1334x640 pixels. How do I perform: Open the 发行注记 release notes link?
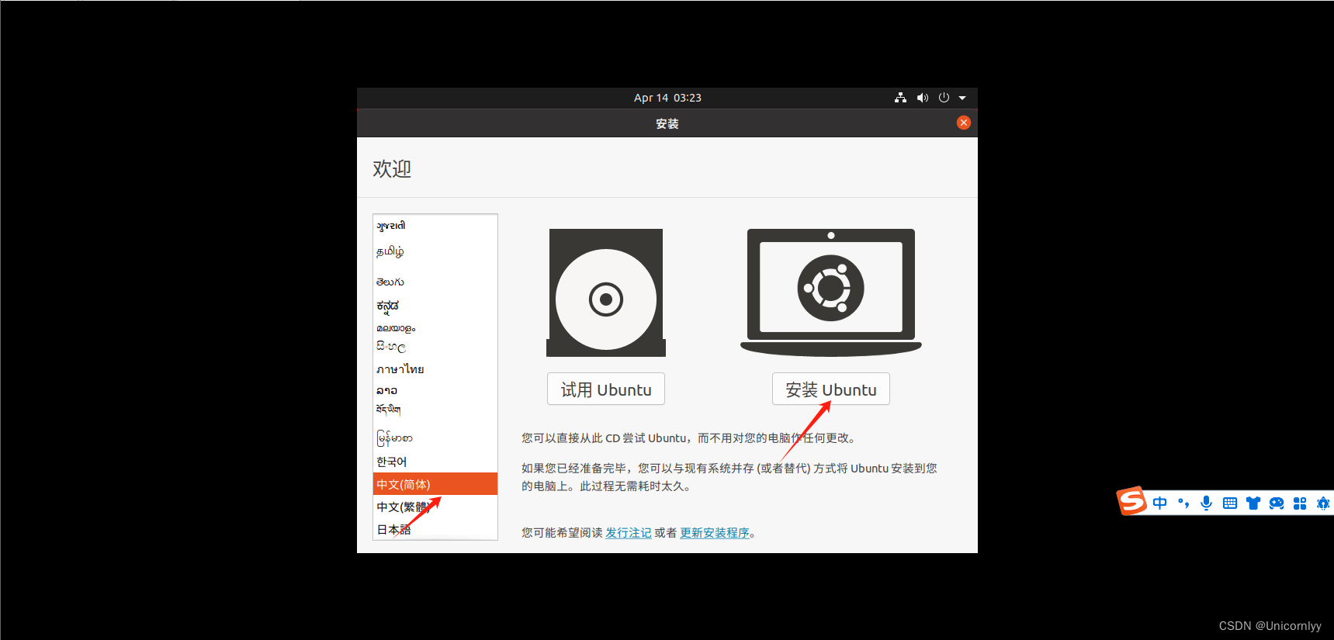[629, 533]
